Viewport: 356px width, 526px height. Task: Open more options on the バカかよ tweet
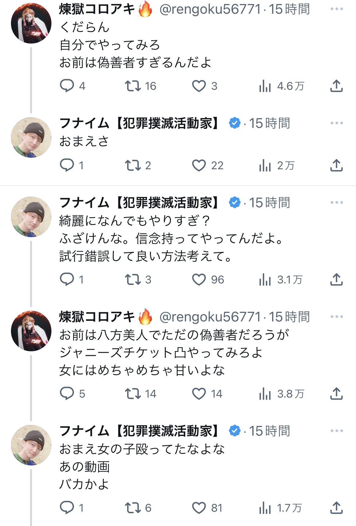click(337, 431)
